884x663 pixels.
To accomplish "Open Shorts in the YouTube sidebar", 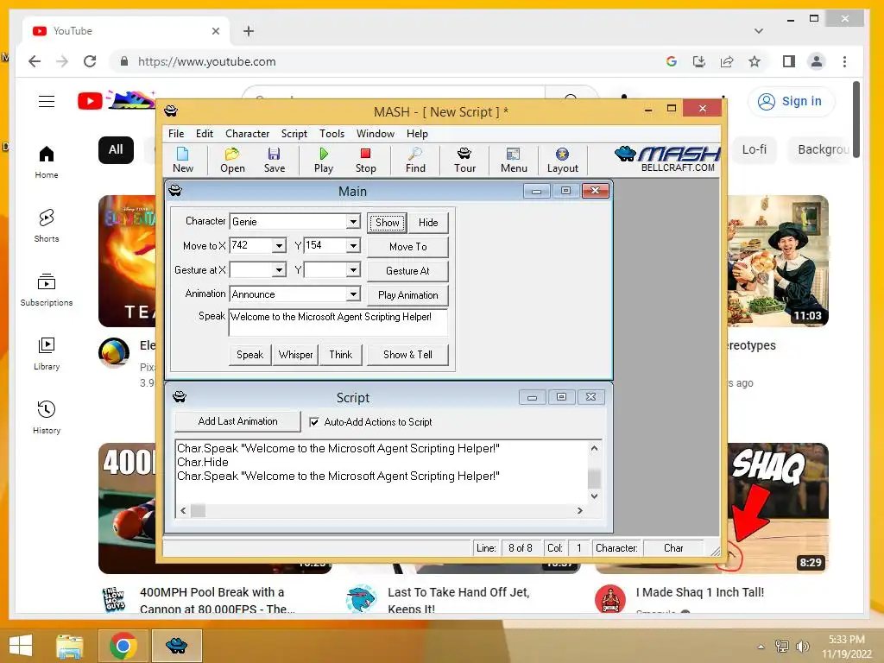I will [47, 226].
